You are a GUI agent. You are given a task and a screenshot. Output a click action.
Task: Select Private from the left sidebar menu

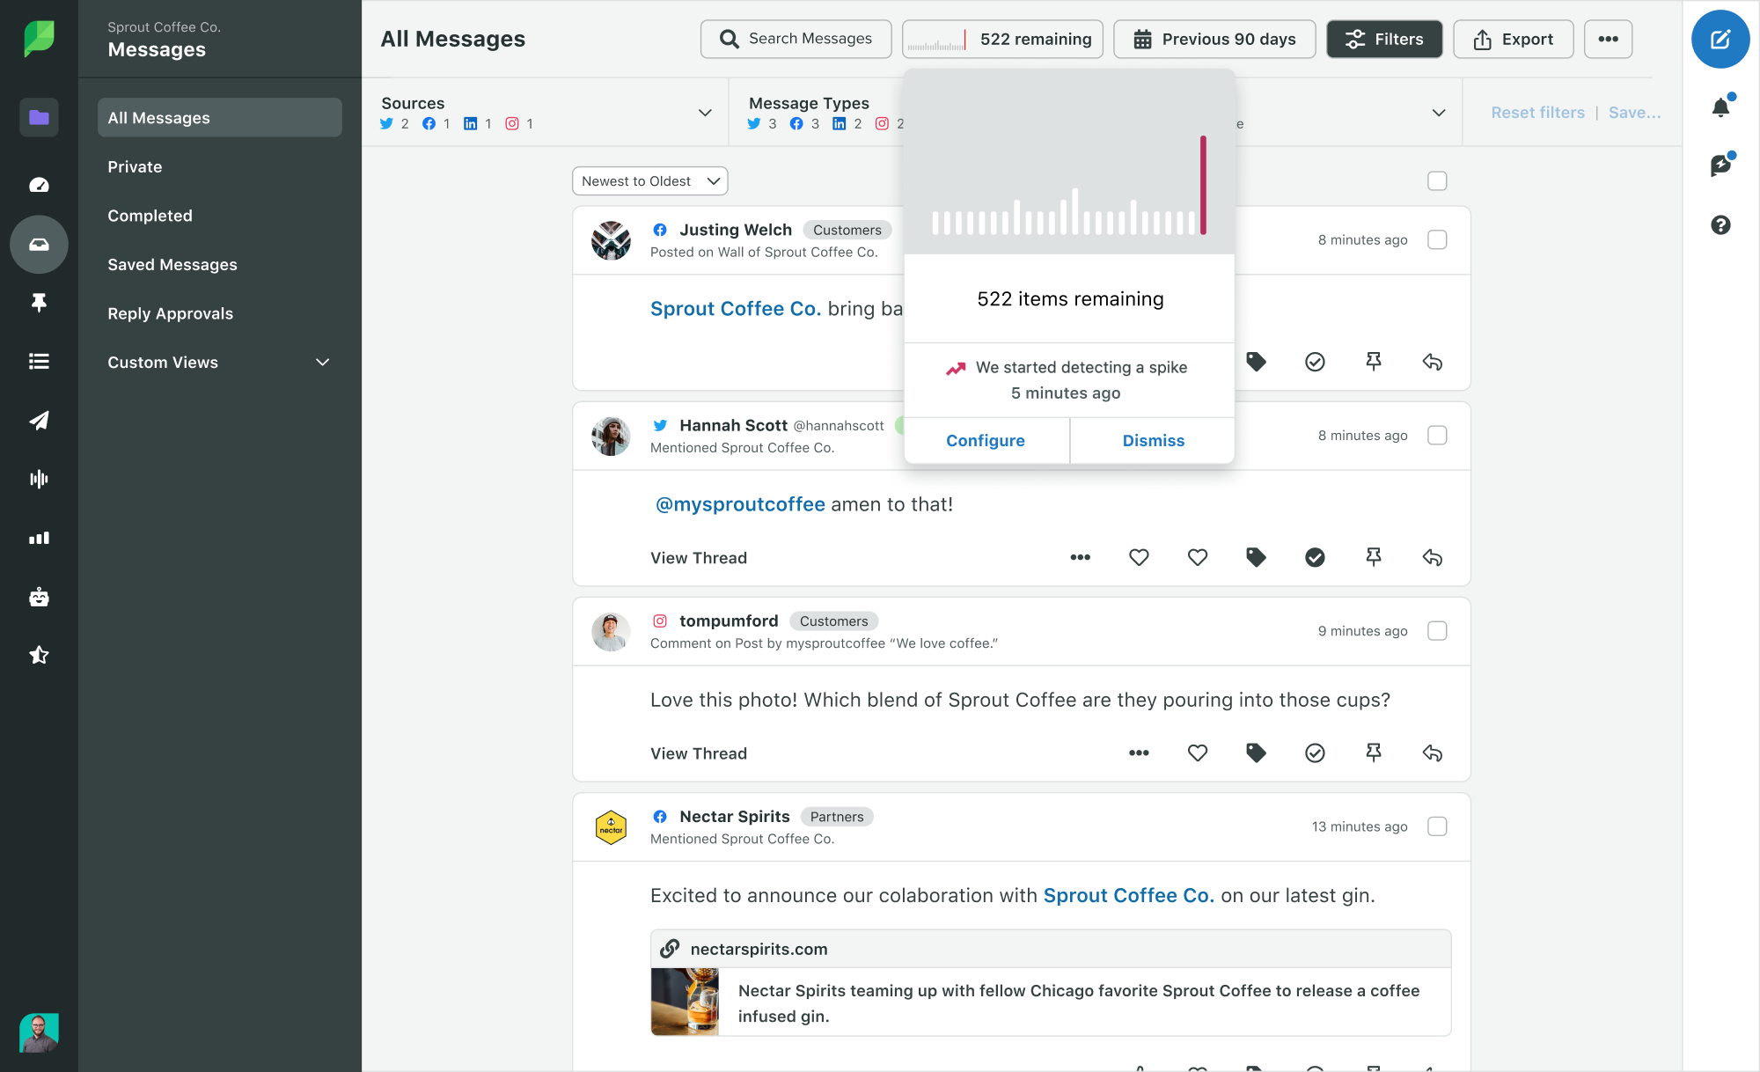[x=135, y=165]
